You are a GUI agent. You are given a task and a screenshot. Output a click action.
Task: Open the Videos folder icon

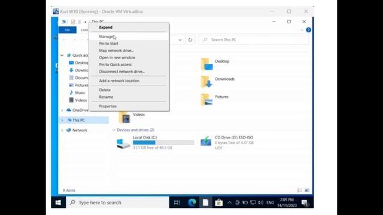(x=124, y=118)
